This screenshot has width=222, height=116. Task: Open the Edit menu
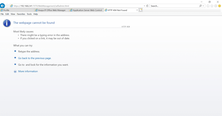7,14
